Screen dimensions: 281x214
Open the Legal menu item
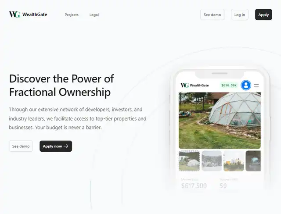[94, 15]
